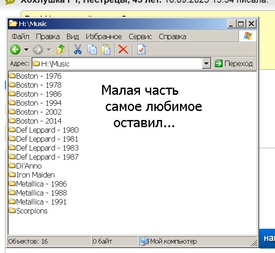Image resolution: width=275 pixels, height=253 pixels.
Task: Click the Paste clipboard icon
Action: coord(106,49)
